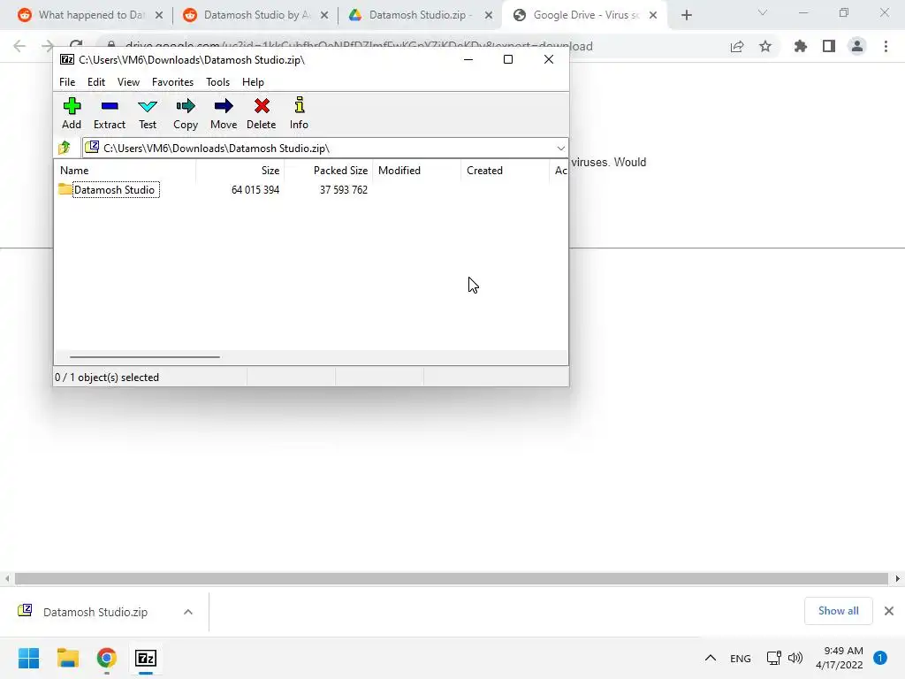Switch to the Datamosh Studio.zip Drive tab
Image resolution: width=905 pixels, height=679 pixels.
pos(420,15)
